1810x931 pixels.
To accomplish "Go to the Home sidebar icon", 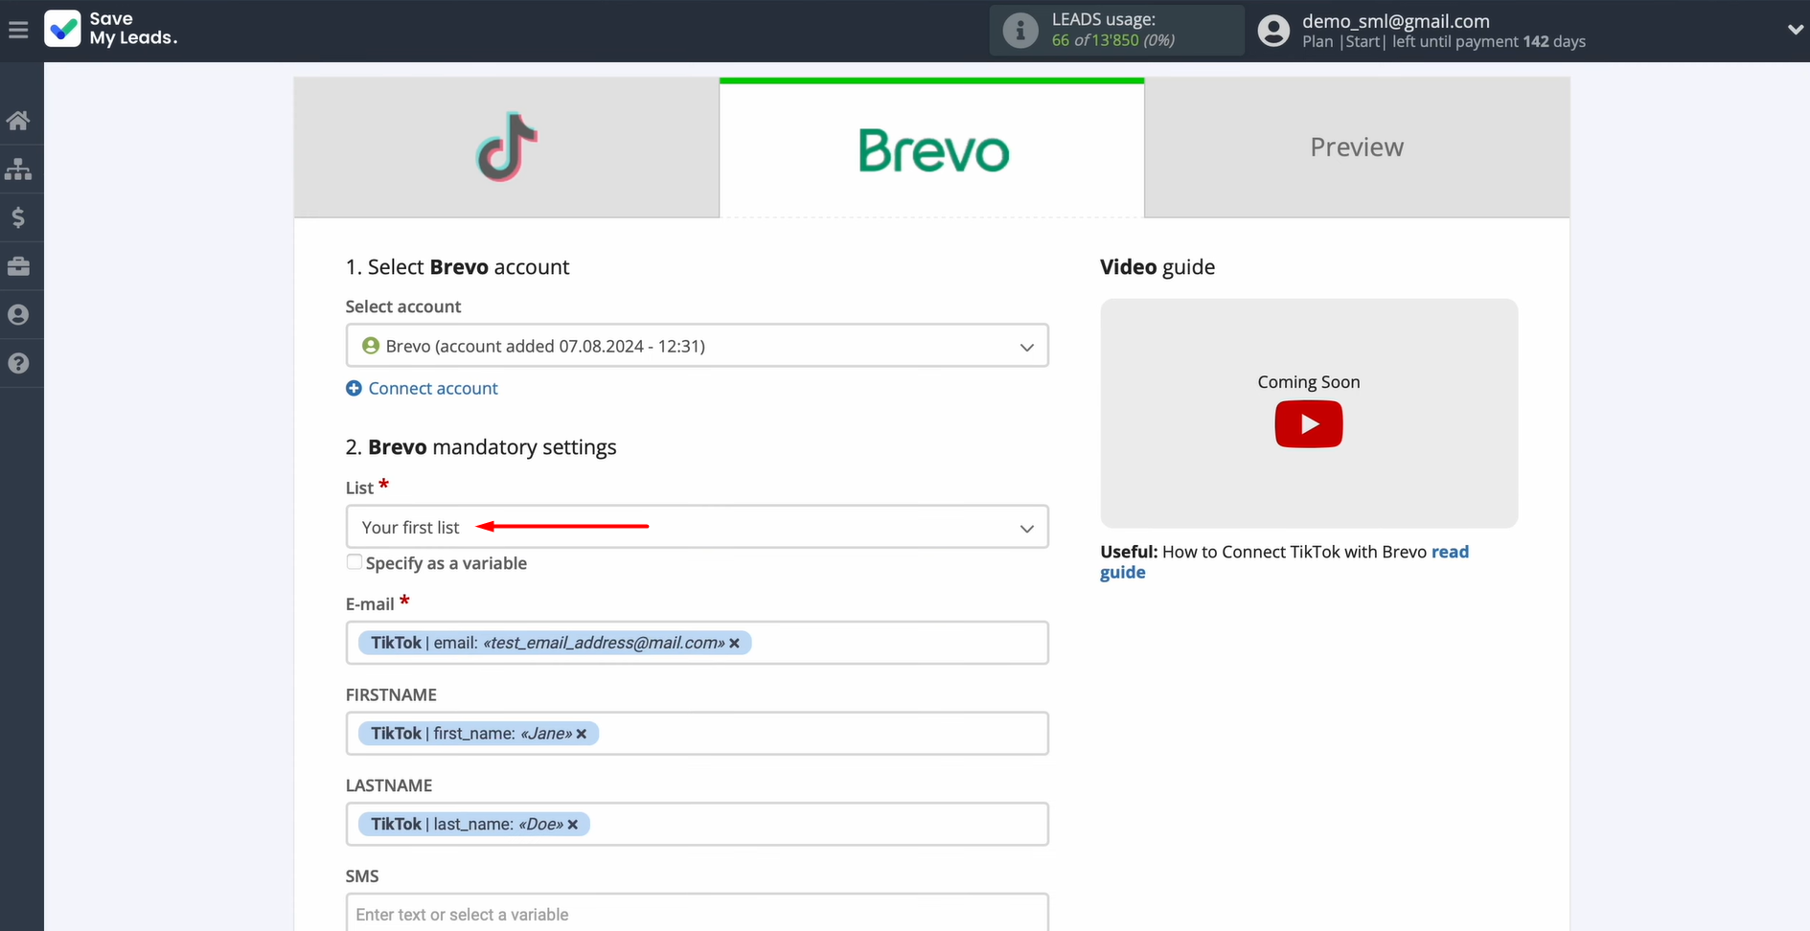I will (x=18, y=121).
